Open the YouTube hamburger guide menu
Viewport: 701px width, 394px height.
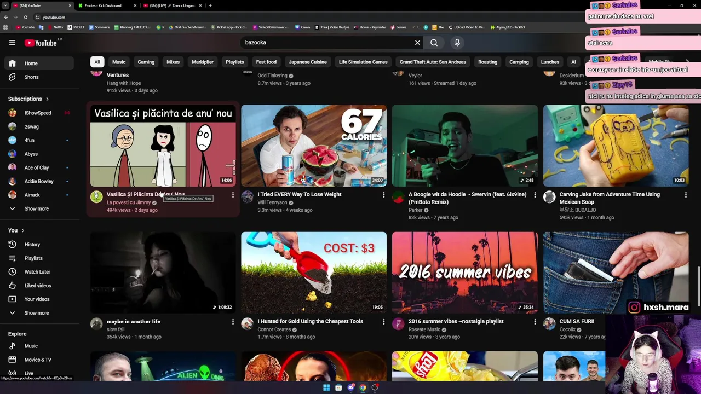tap(12, 43)
